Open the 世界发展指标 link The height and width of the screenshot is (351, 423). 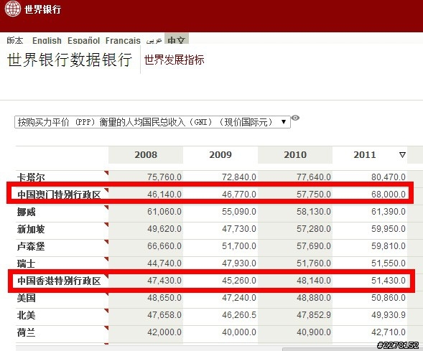click(175, 60)
